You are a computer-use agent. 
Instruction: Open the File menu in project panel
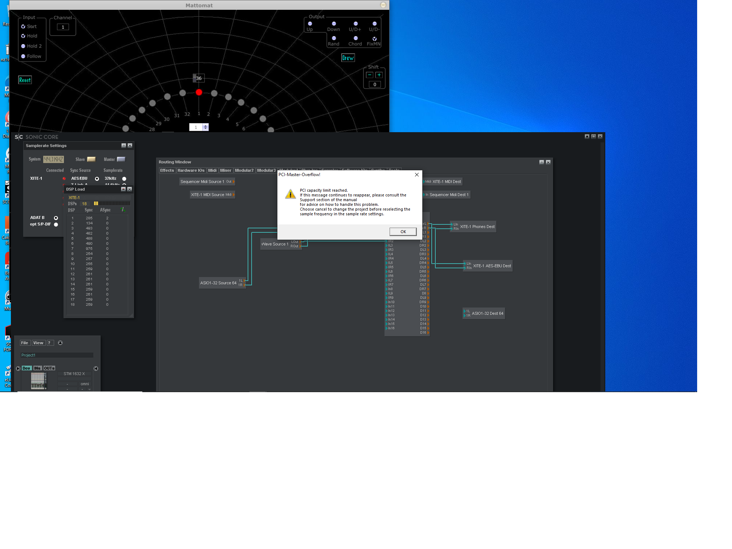pyautogui.click(x=25, y=343)
